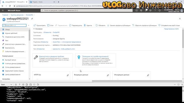The width and height of the screenshot is (184, 103).
Task: Open feedback smiley icon
Action: pyautogui.click(x=160, y=10)
